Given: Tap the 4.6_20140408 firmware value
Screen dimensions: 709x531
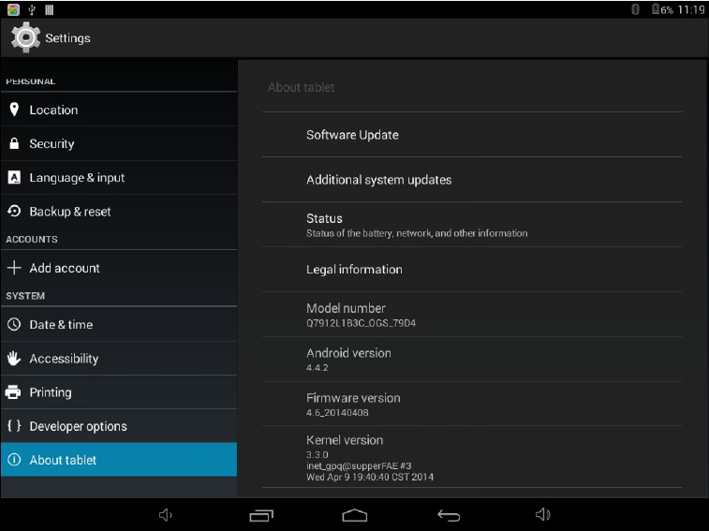Looking at the screenshot, I should click(x=337, y=412).
